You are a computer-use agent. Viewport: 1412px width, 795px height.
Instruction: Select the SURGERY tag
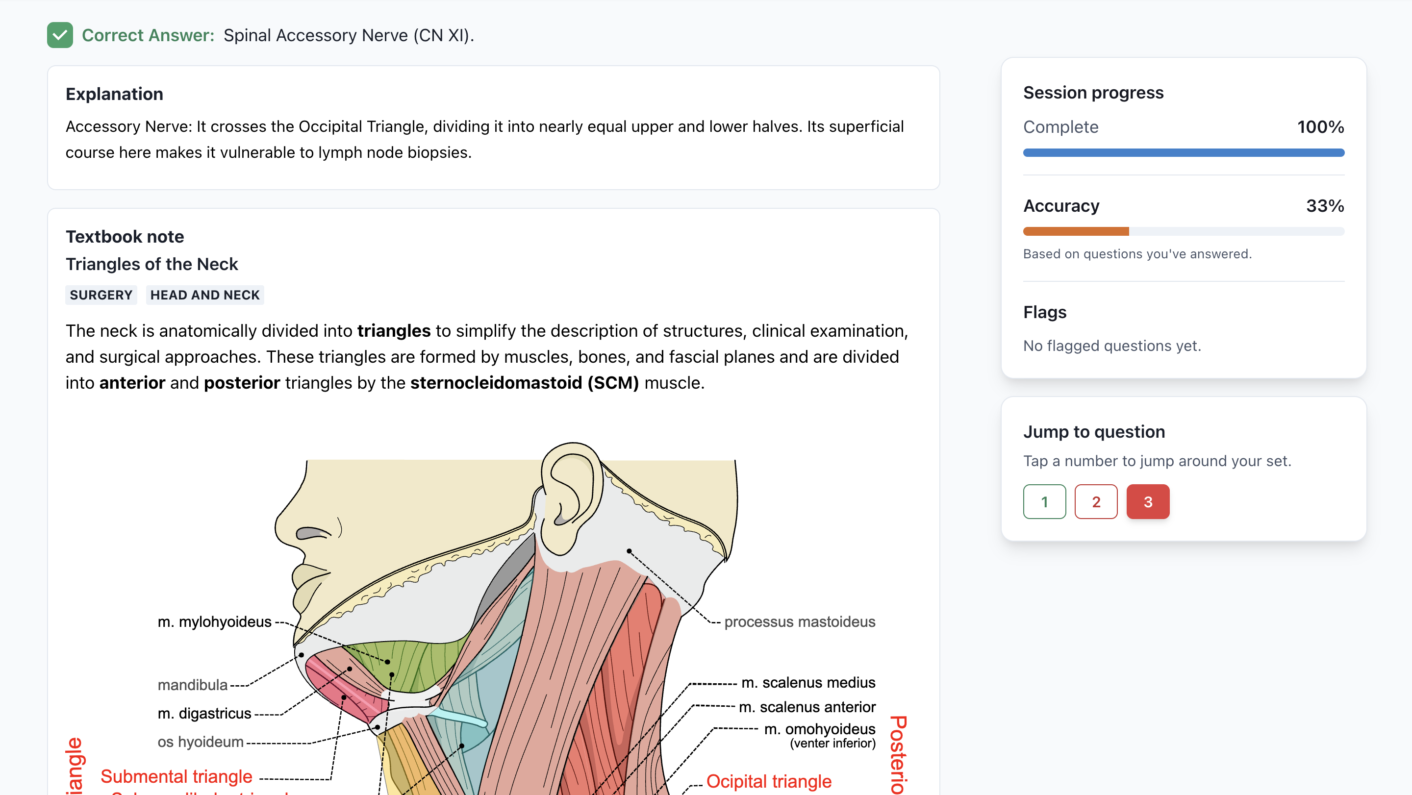pos(101,295)
